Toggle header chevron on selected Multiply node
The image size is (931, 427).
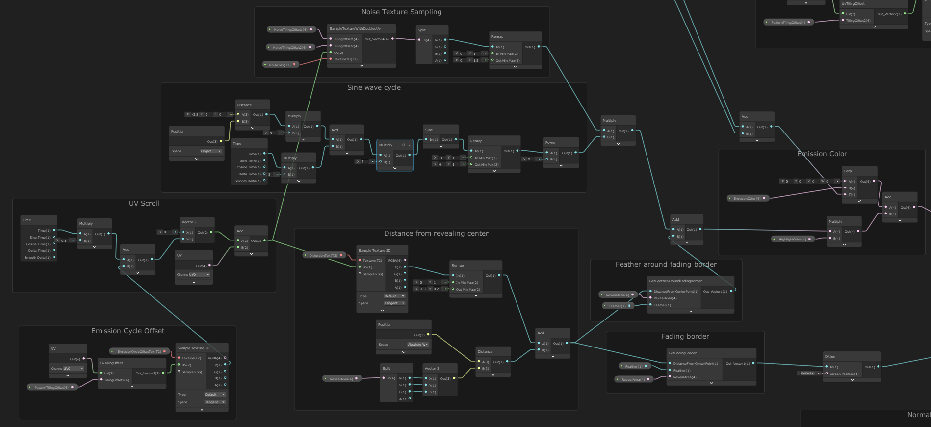(x=409, y=145)
